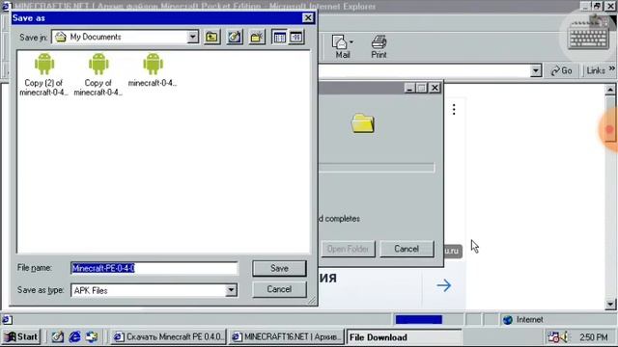Image resolution: width=618 pixels, height=347 pixels.
Task: Click the download progress bar in File Download
Action: 377,168
